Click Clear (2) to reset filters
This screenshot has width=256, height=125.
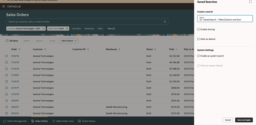[111, 28]
